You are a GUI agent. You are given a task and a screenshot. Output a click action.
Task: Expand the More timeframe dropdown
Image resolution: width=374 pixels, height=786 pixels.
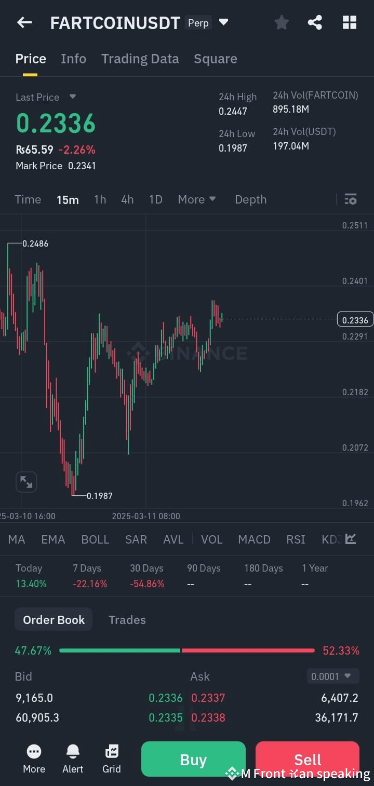coord(196,199)
